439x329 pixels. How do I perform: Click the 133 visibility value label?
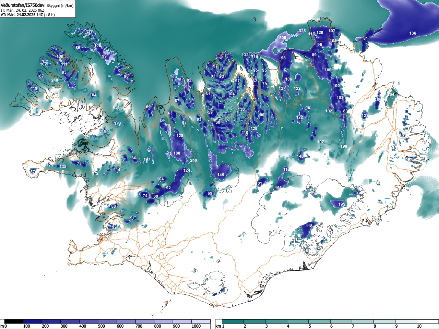click(x=174, y=76)
